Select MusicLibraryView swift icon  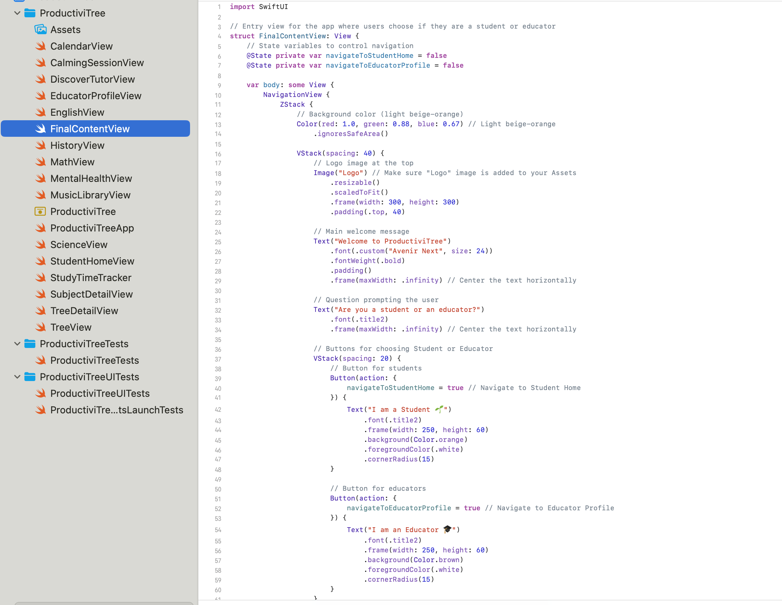41,195
